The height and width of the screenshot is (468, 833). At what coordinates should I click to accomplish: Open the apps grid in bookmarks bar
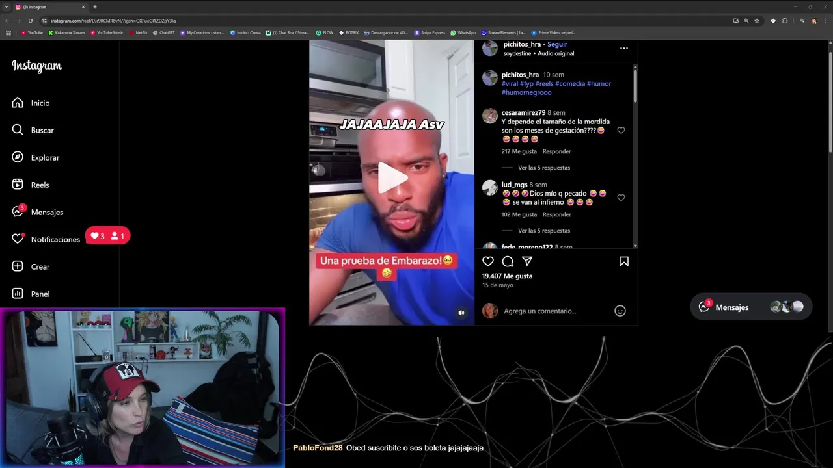[8, 32]
